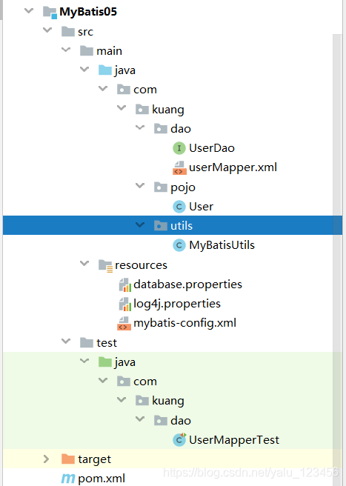The image size is (346, 486).
Task: Collapse the MyBatis05 project node
Action: pos(29,11)
